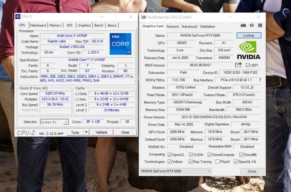Viewport: 291px width, 192px height.
Task: Click the GPU Name field in GPU-Z
Action: click(200, 35)
